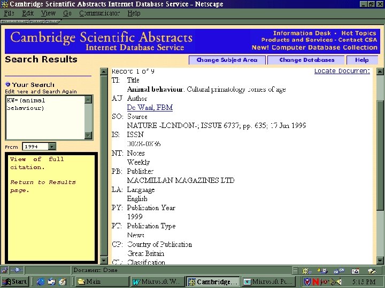Click the blue bullet icon beside Your Search
385x288 pixels.
pos(7,84)
